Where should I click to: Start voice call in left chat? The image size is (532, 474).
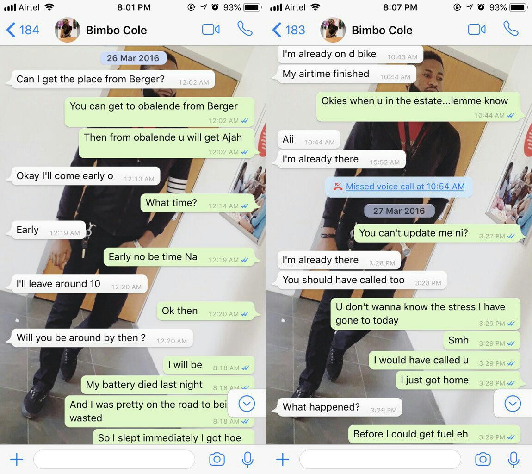click(x=245, y=29)
